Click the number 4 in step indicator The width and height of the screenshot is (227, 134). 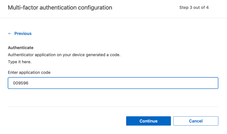point(207,8)
